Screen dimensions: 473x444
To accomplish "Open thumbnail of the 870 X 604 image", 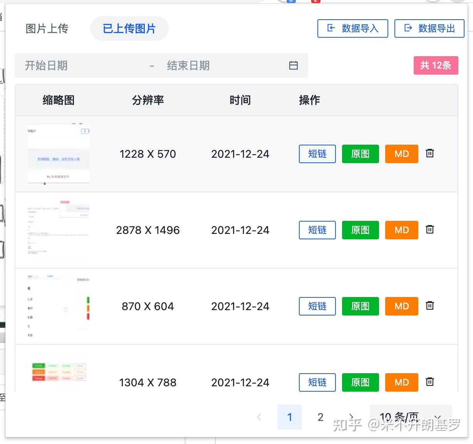I will (59, 306).
